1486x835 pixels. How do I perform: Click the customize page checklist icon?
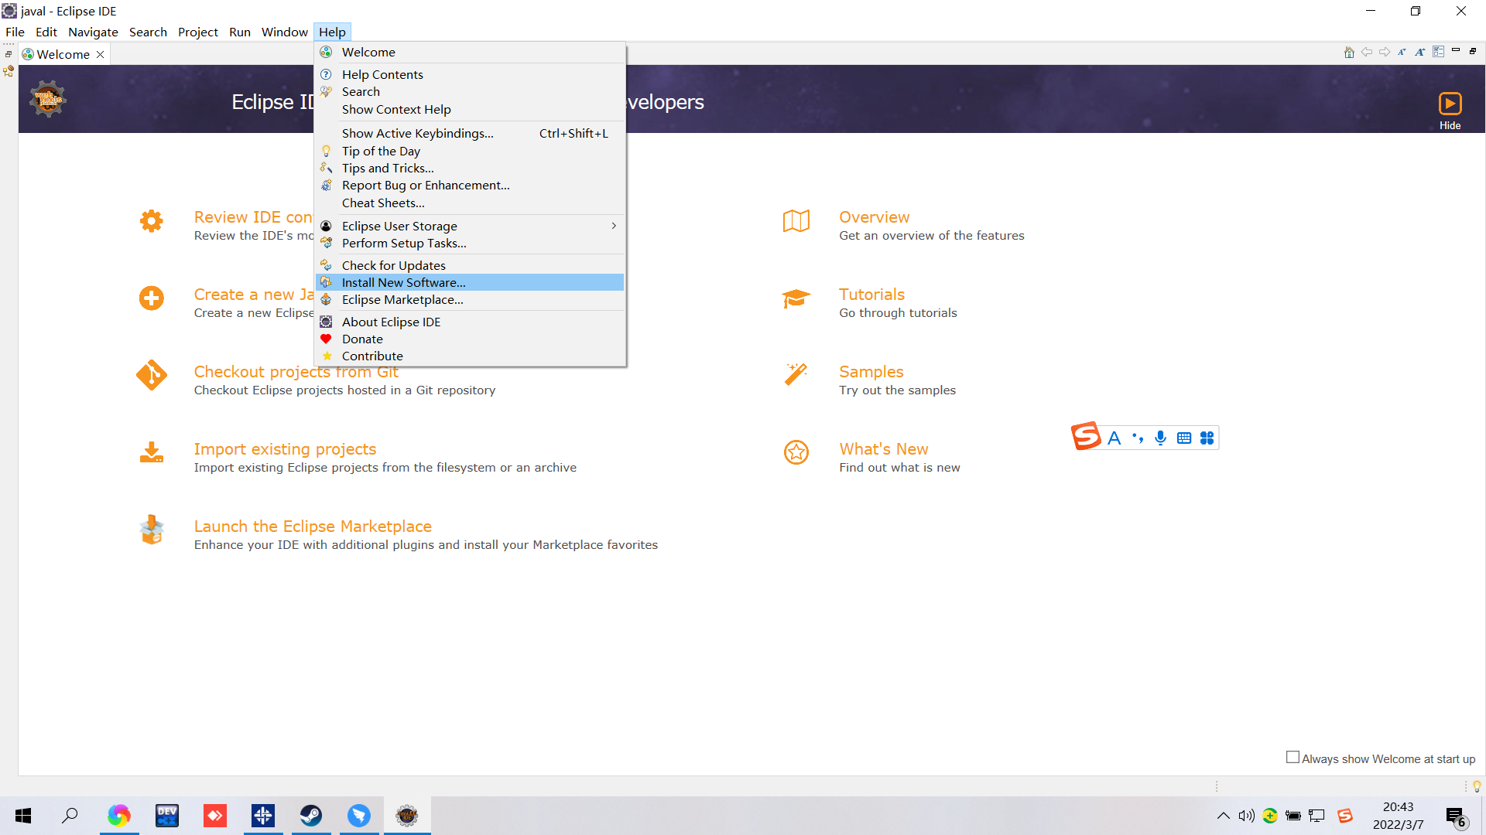coord(1438,52)
